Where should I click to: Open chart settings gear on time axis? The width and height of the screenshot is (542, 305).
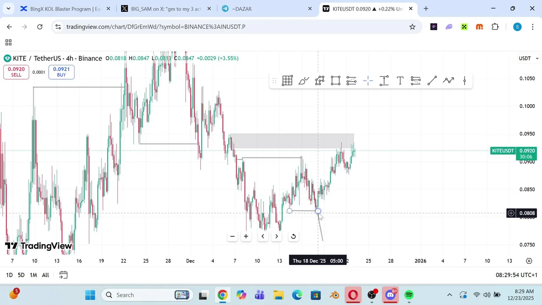(529, 261)
